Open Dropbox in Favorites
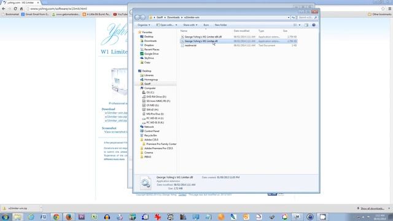 pyautogui.click(x=149, y=45)
